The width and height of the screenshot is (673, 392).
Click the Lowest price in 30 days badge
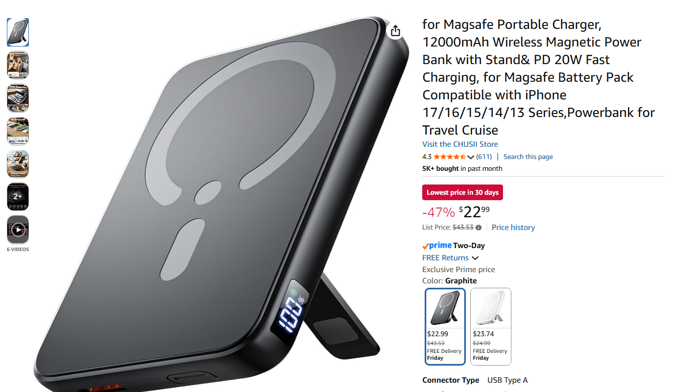pyautogui.click(x=462, y=192)
